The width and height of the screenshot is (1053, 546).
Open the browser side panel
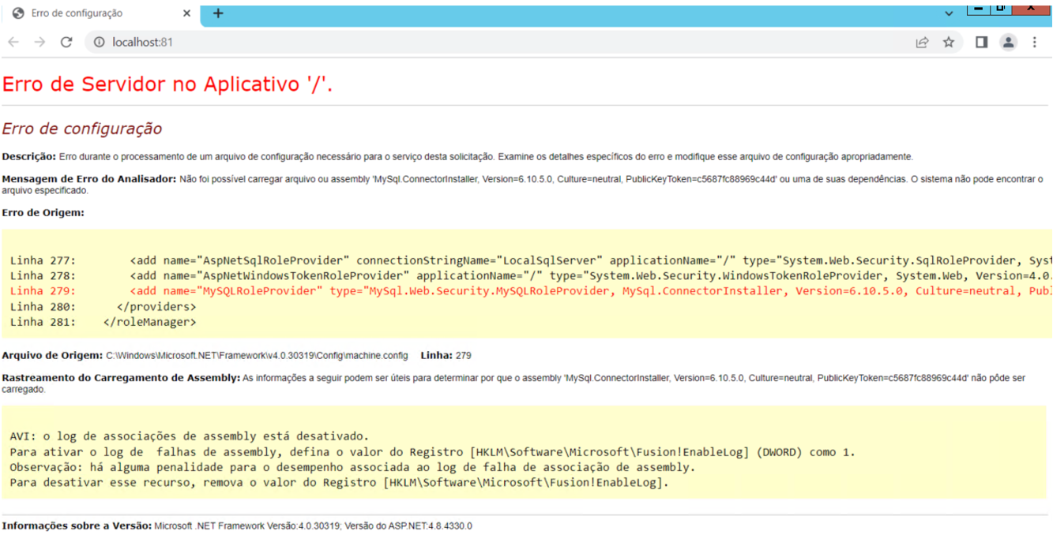(981, 43)
